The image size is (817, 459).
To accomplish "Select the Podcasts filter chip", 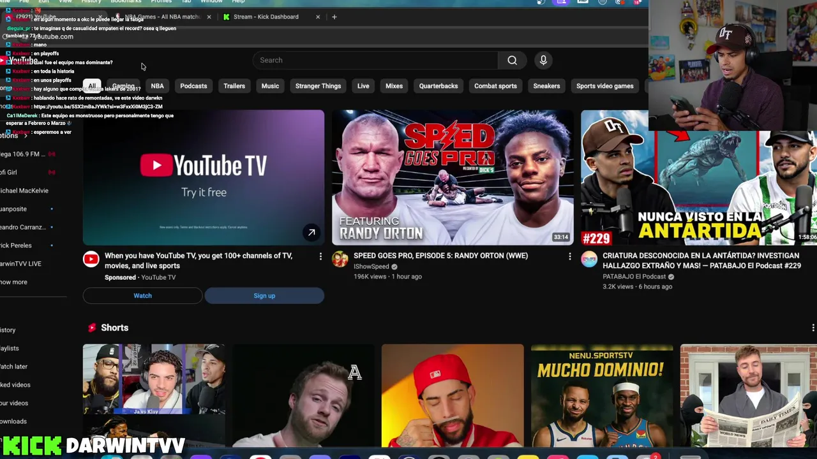I will [x=193, y=86].
